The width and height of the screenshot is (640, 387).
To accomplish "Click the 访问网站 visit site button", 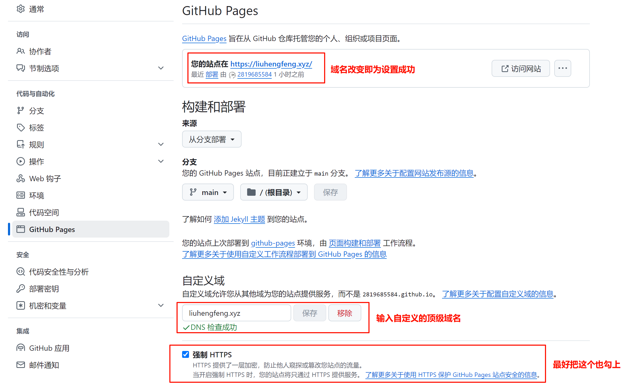I will point(520,68).
